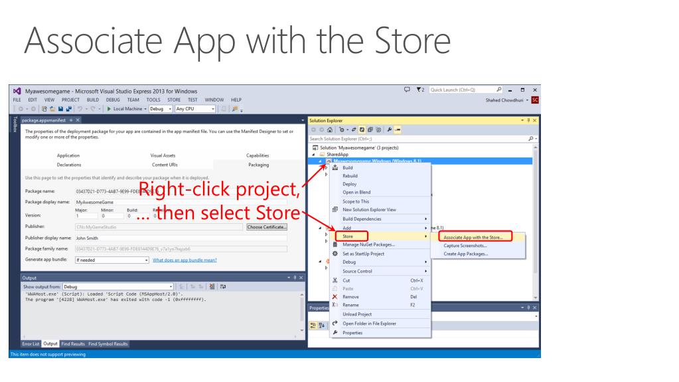Switch to the Error List tab
This screenshot has width=679, height=382.
tap(31, 344)
